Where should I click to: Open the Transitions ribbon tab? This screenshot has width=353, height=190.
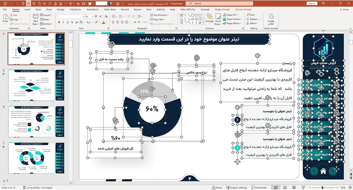(75, 10)
